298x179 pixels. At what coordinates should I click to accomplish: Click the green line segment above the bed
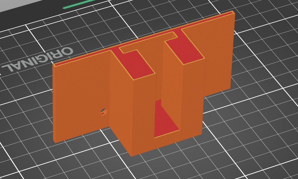pos(79,4)
